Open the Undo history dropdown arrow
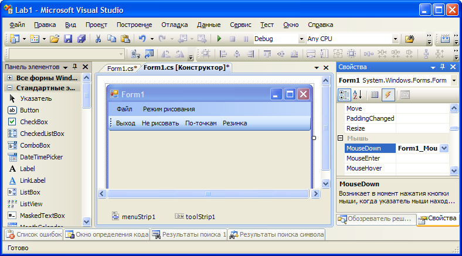 pyautogui.click(x=152, y=39)
